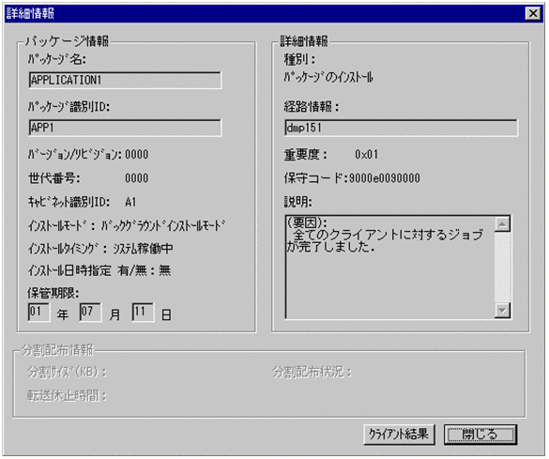This screenshot has height=459, width=549.
Task: Click the 重要度 value 0x01
Action: click(x=366, y=154)
